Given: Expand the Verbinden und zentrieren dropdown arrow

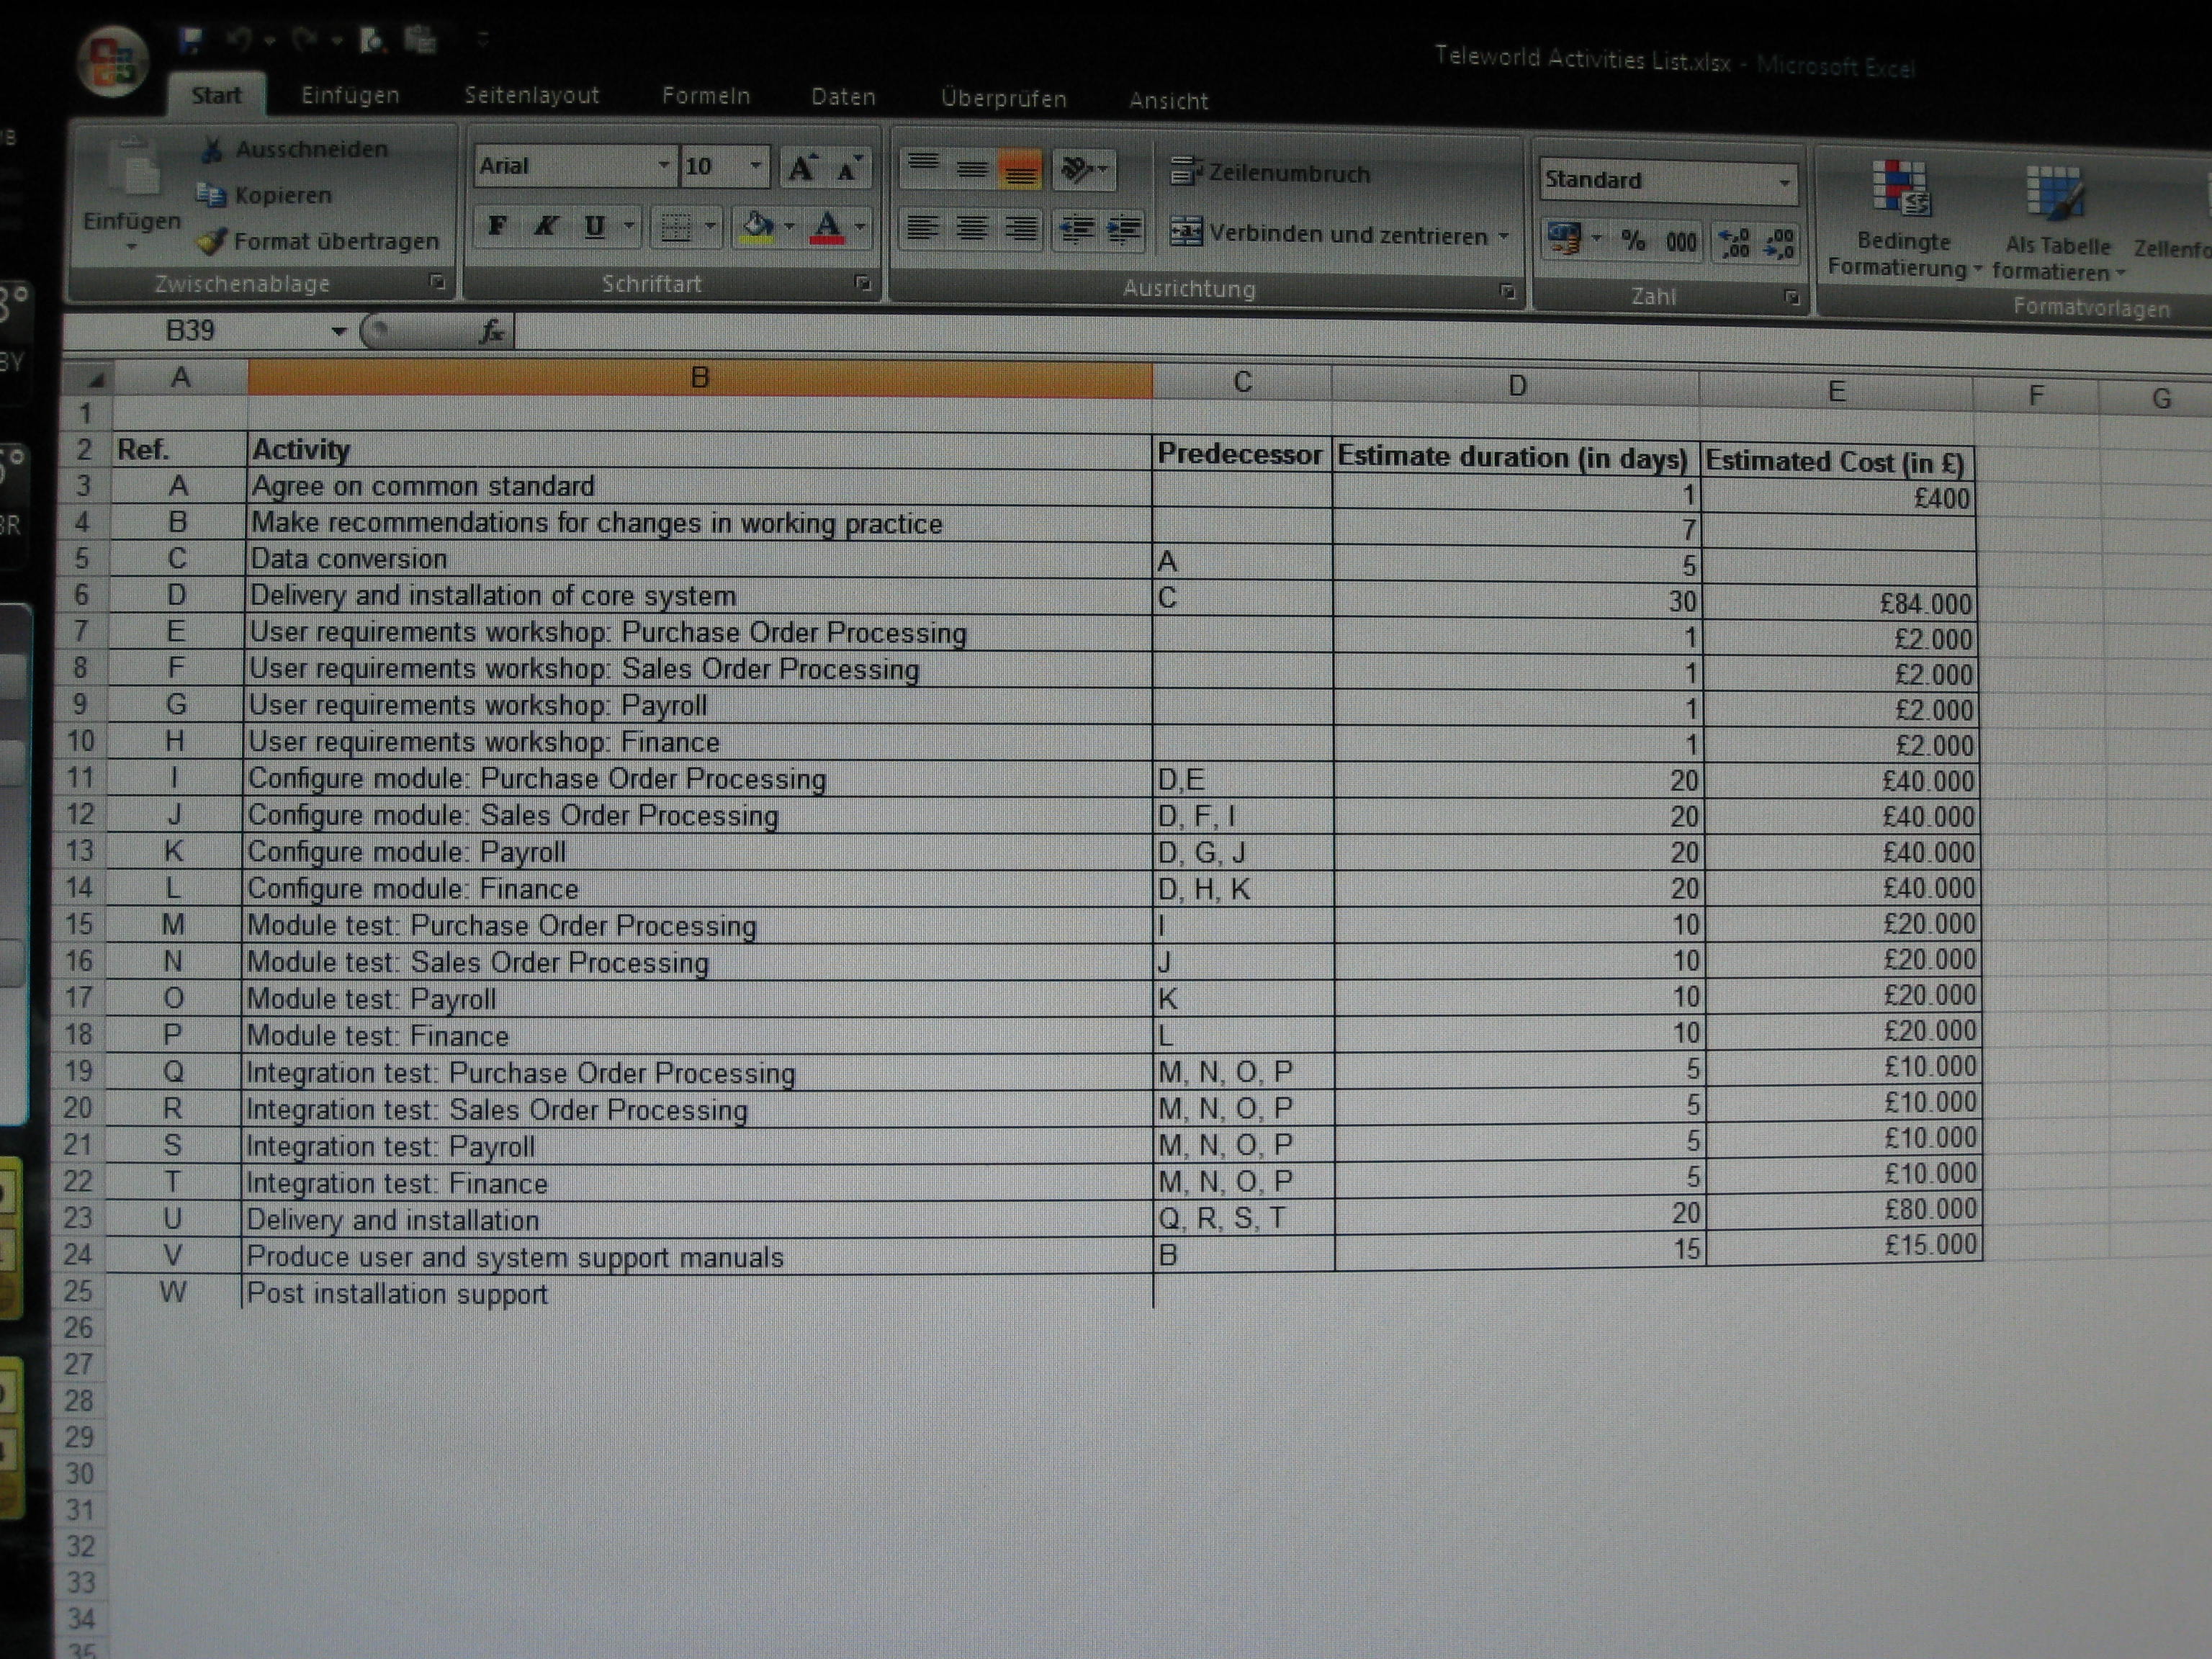Looking at the screenshot, I should [x=1503, y=236].
